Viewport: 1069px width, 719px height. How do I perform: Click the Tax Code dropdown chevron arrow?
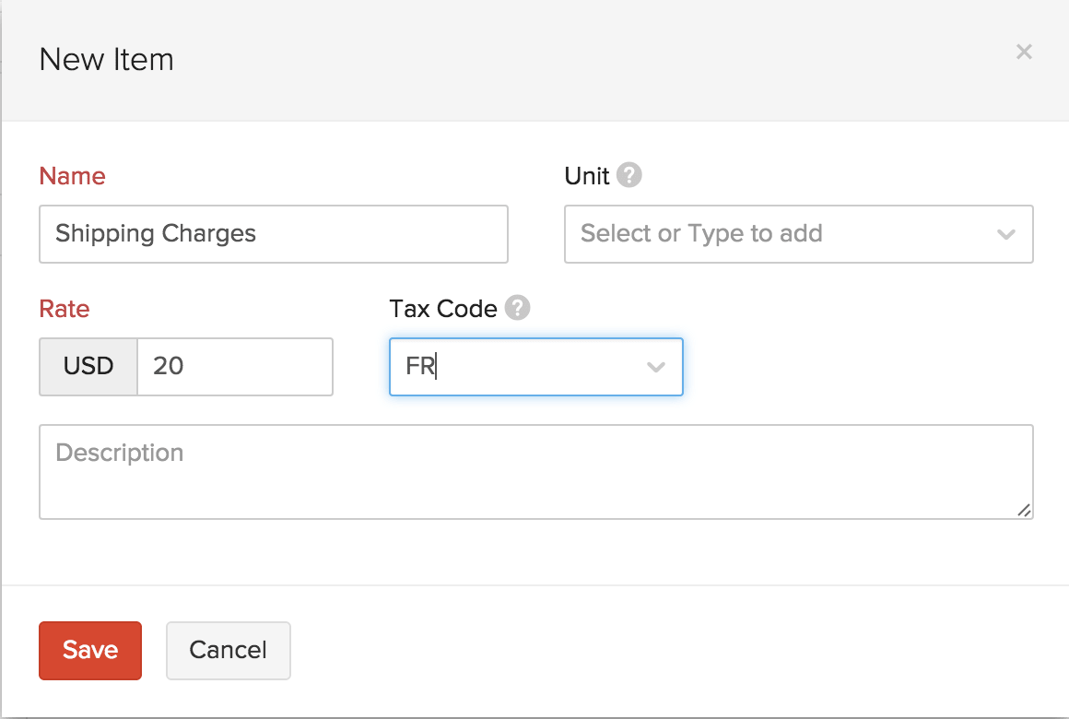click(655, 367)
